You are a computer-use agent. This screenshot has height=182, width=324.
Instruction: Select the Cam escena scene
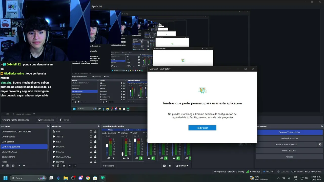click(24, 142)
